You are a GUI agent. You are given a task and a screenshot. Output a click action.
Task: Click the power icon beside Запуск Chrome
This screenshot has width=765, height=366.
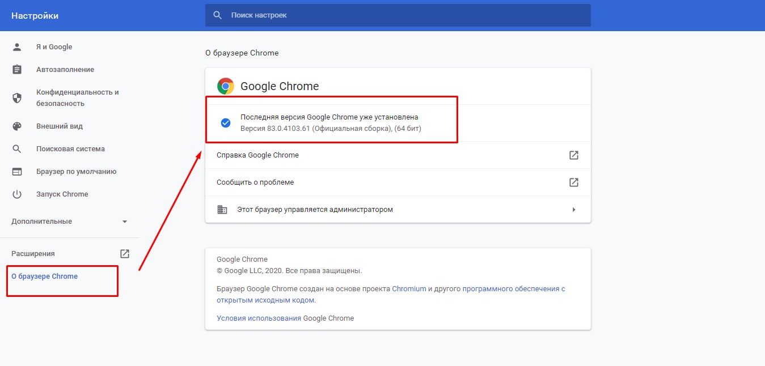point(17,194)
